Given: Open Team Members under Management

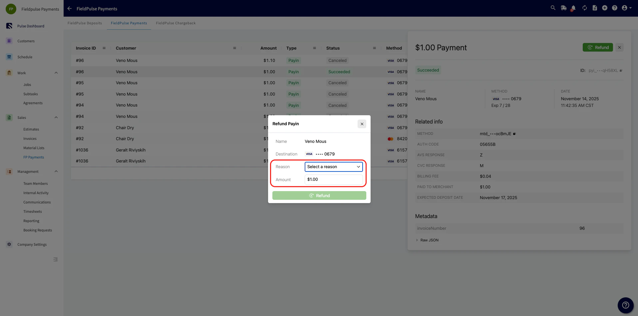Looking at the screenshot, I should click(x=36, y=183).
